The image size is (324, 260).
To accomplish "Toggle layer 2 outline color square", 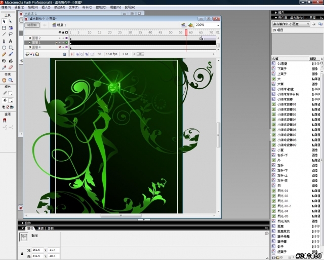I will (66, 38).
